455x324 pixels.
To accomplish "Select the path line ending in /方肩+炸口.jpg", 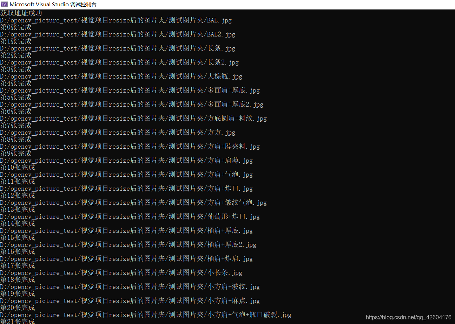I will click(x=126, y=189).
